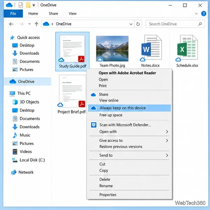Switch to the Share ribbon tab
Screen dimensions: 210x210
[53, 14]
